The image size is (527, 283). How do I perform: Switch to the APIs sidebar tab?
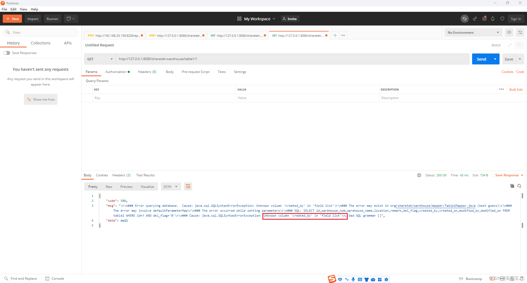(x=68, y=43)
